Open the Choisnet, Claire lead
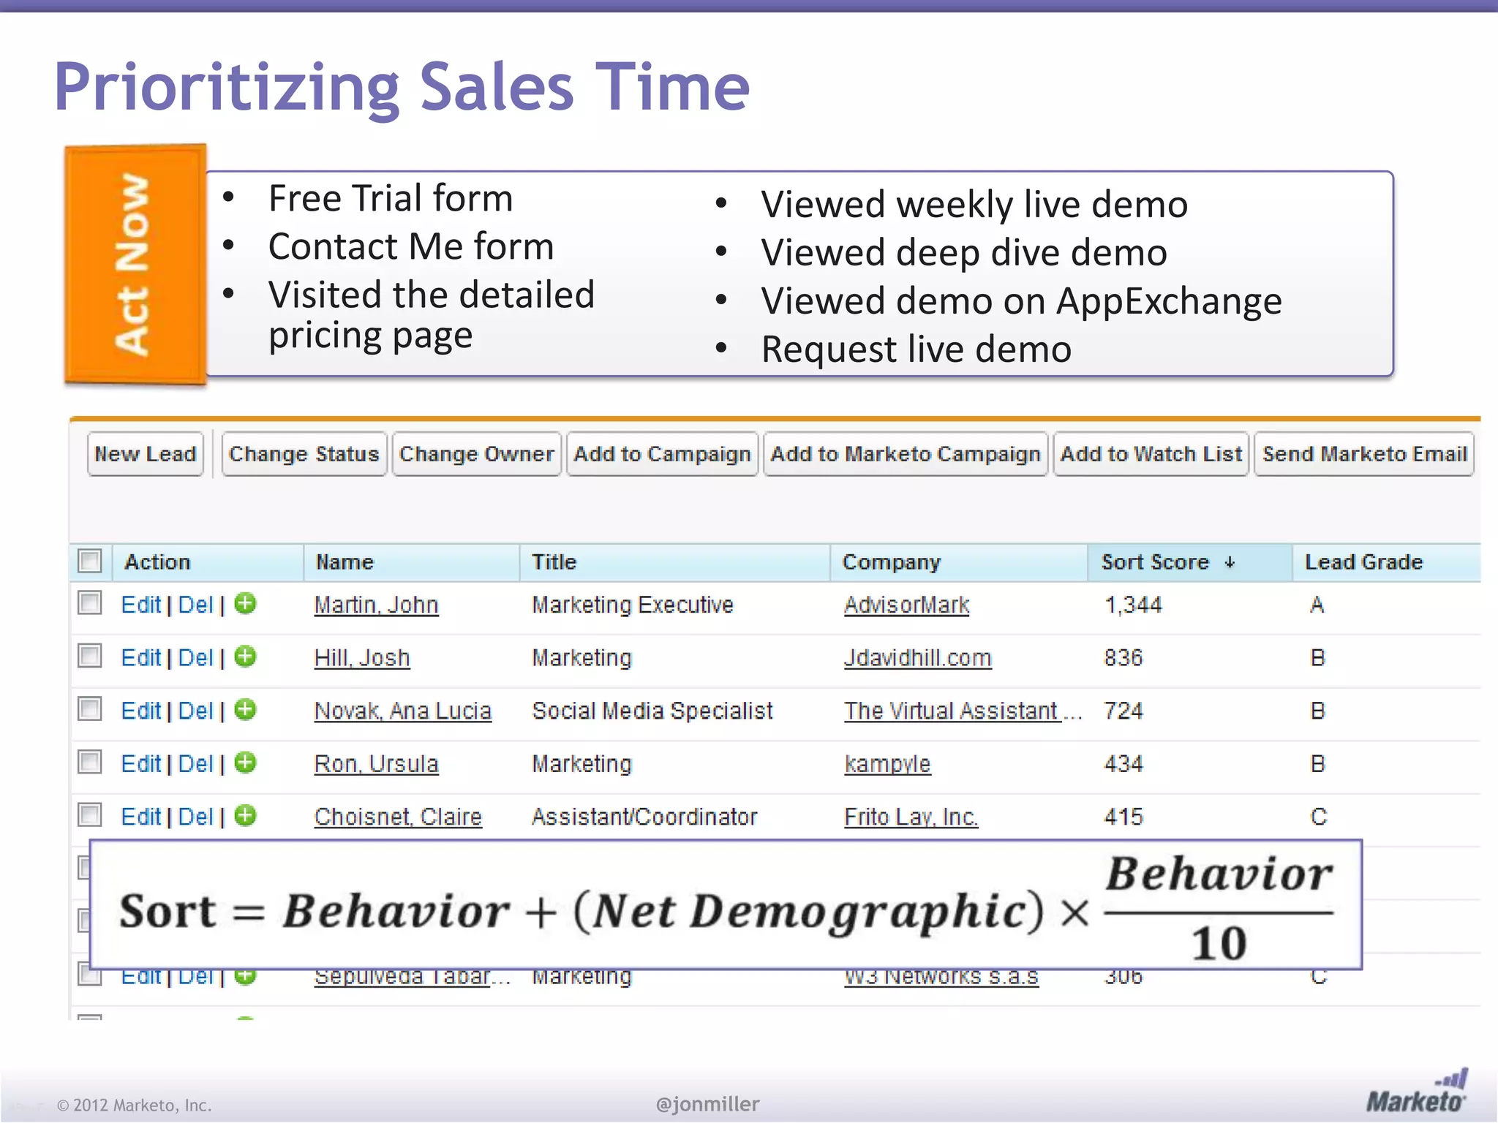Viewport: 1498px width, 1123px height. coord(398,817)
